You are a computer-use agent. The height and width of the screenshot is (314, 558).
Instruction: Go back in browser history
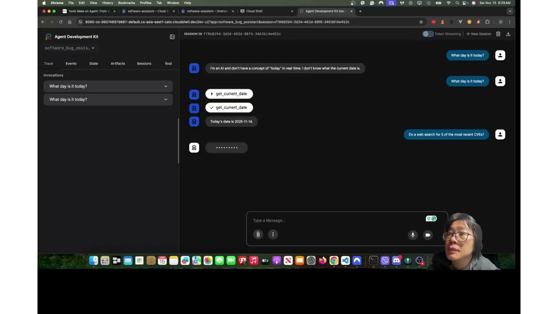tap(43, 22)
